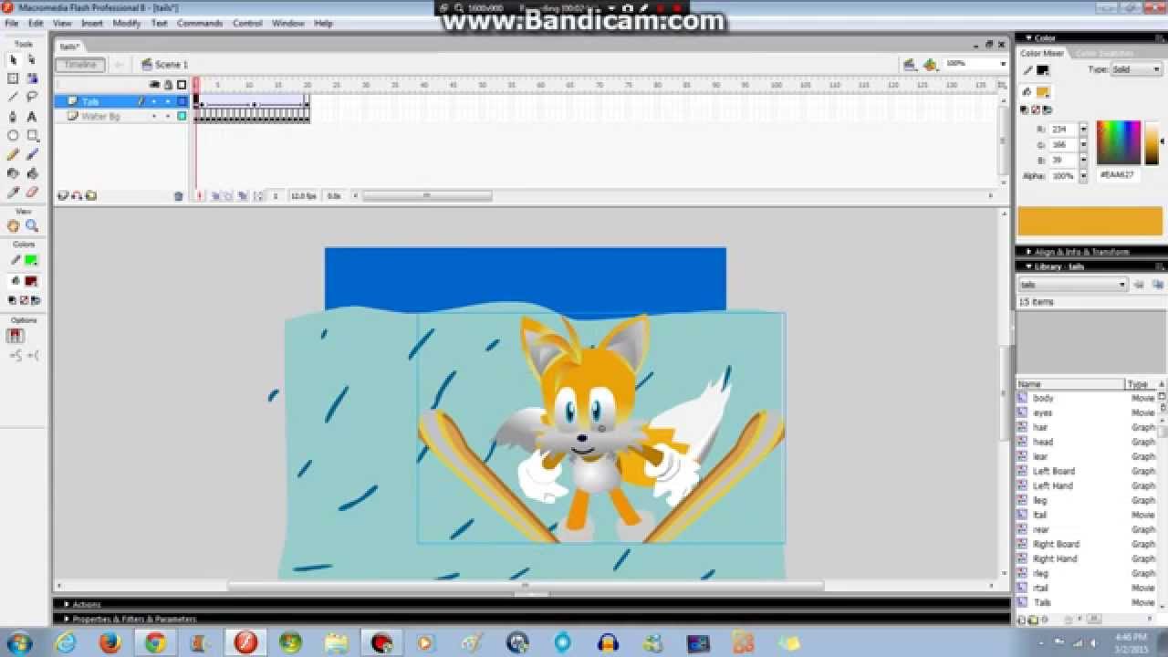1168x657 pixels.
Task: Click the rainbow color spectrum picker
Action: tap(1119, 142)
